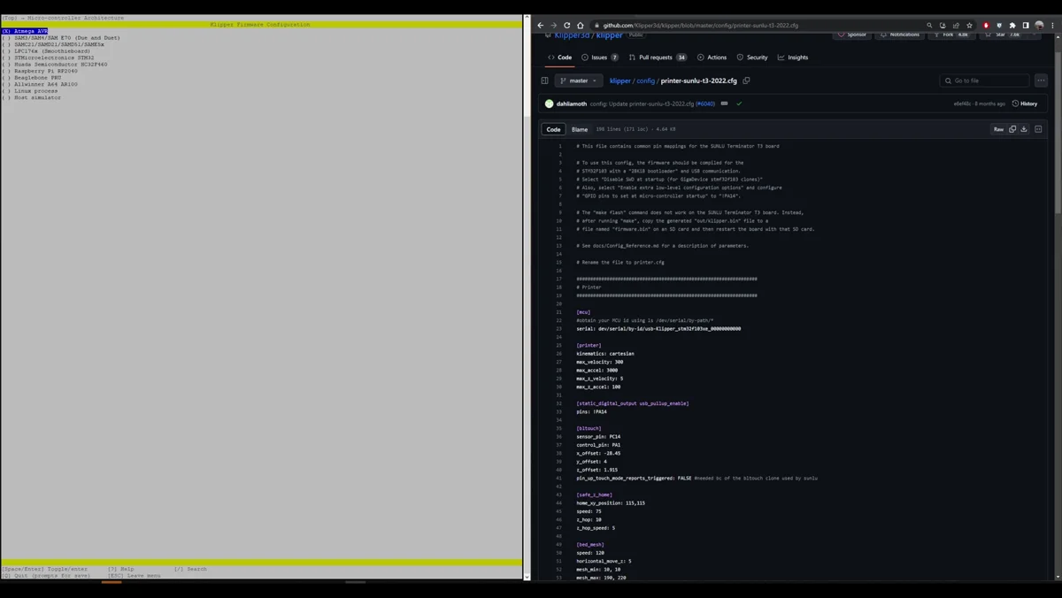Reload the GitHub page
Viewport: 1062px width, 598px height.
567,25
